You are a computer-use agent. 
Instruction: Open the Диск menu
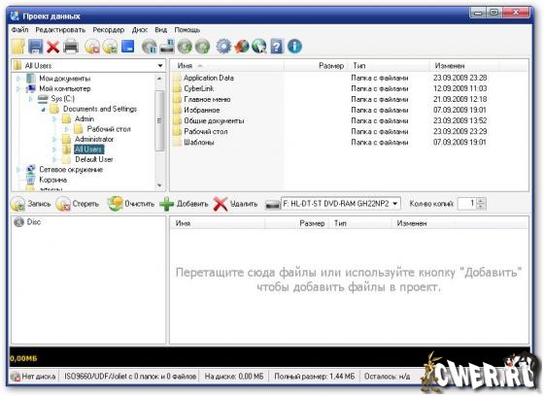140,30
